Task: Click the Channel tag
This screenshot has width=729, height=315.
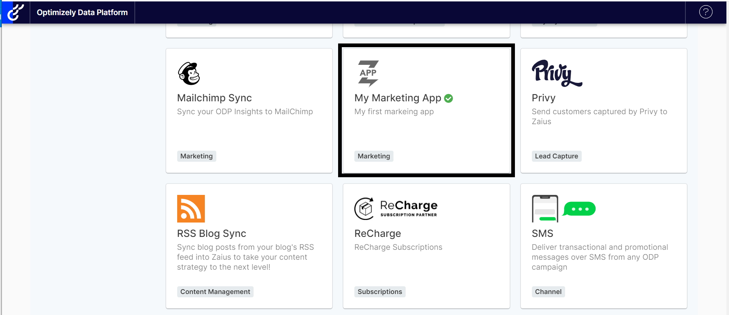Action: click(x=548, y=292)
